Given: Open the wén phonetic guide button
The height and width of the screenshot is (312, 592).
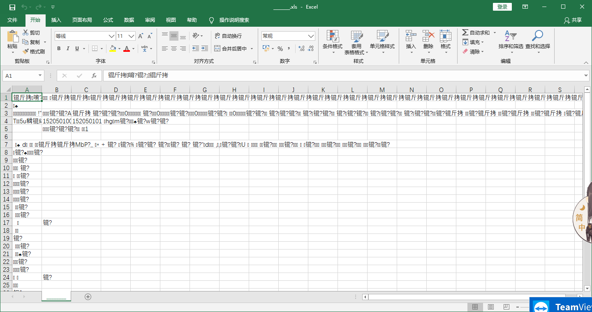Looking at the screenshot, I should [144, 49].
